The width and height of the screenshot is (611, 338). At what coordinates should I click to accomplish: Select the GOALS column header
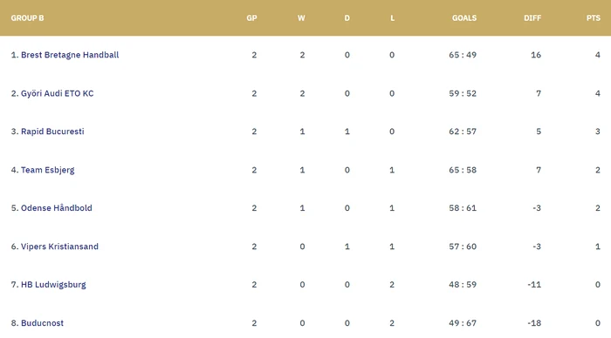click(464, 18)
